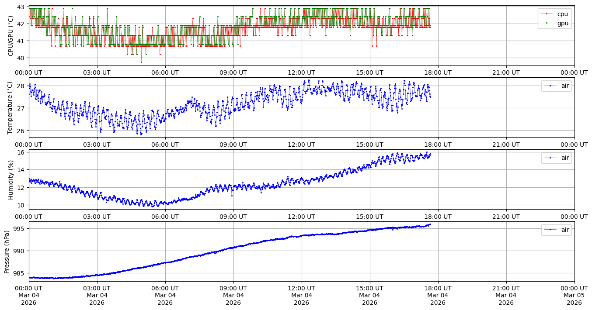Click the gpu legend label text
This screenshot has width=592, height=310.
[x=563, y=24]
